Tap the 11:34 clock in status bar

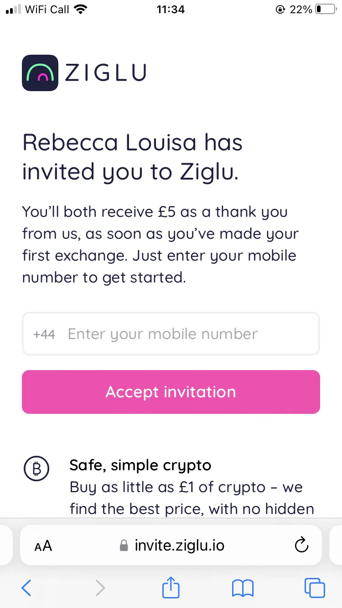[x=171, y=10]
